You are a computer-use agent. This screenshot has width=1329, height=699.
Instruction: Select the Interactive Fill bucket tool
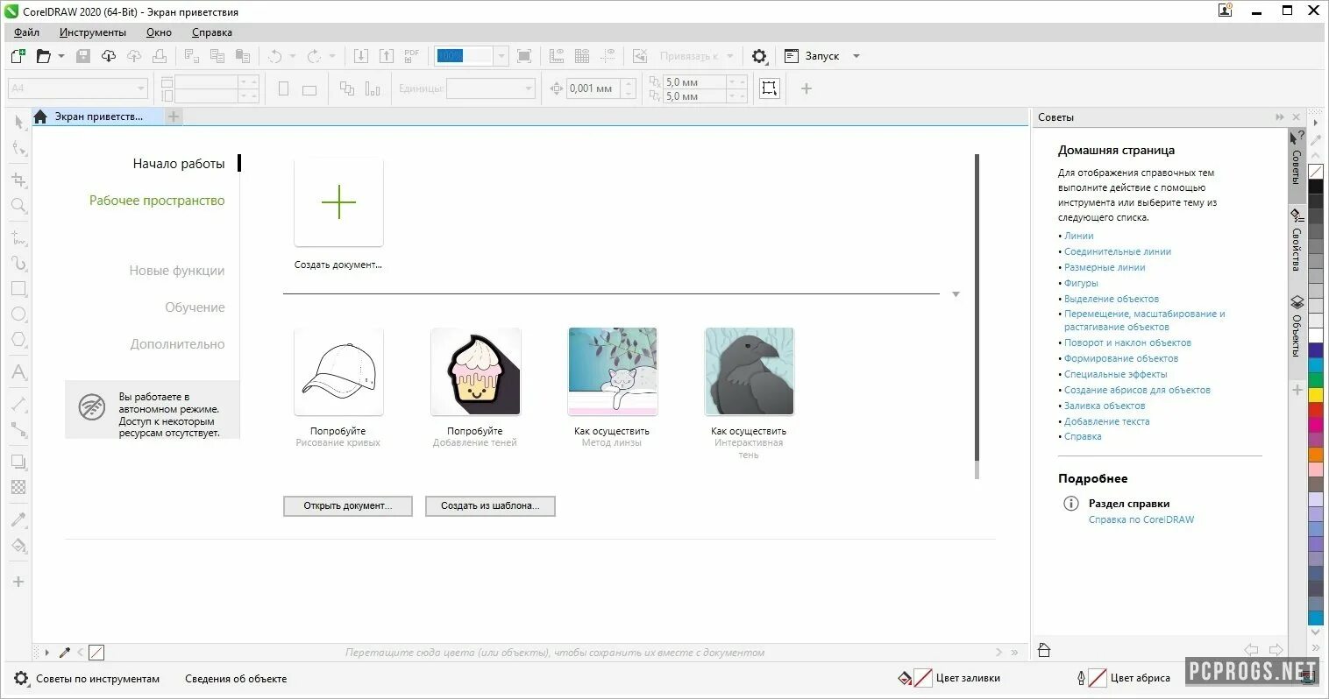(18, 546)
